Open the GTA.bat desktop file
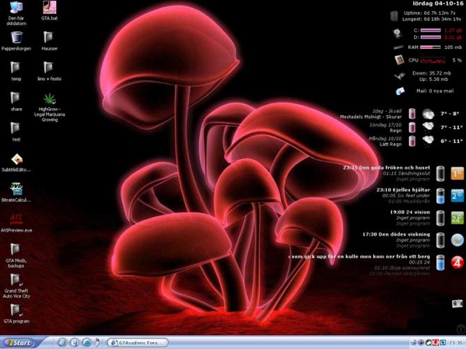Screen dimensions: 466x349 [49, 8]
